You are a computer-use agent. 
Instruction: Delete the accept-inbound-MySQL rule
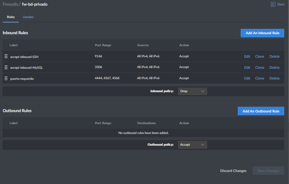(x=274, y=67)
